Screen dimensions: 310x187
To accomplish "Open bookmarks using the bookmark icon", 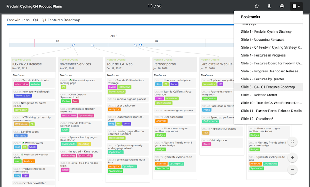I will (x=294, y=6).
